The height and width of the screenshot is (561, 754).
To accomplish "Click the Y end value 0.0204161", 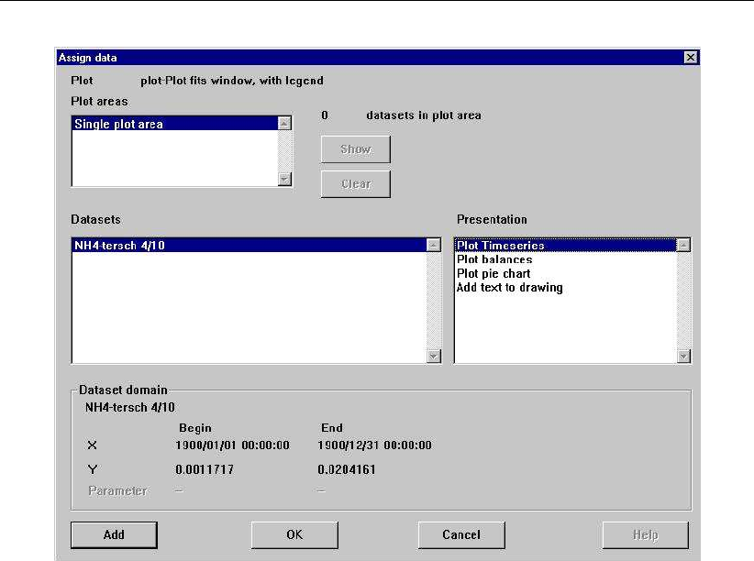I will 347,469.
